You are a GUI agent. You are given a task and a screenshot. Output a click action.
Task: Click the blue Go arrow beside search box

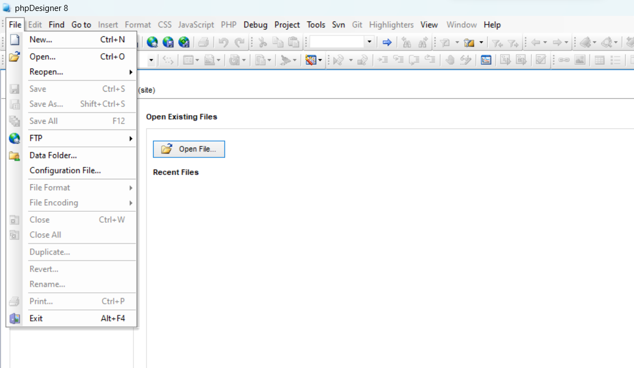click(x=387, y=42)
